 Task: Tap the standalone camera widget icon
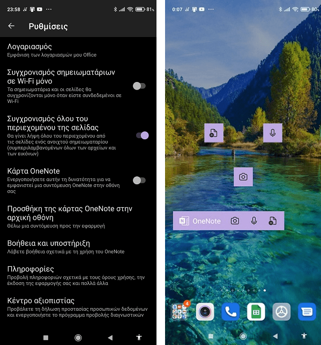(243, 177)
